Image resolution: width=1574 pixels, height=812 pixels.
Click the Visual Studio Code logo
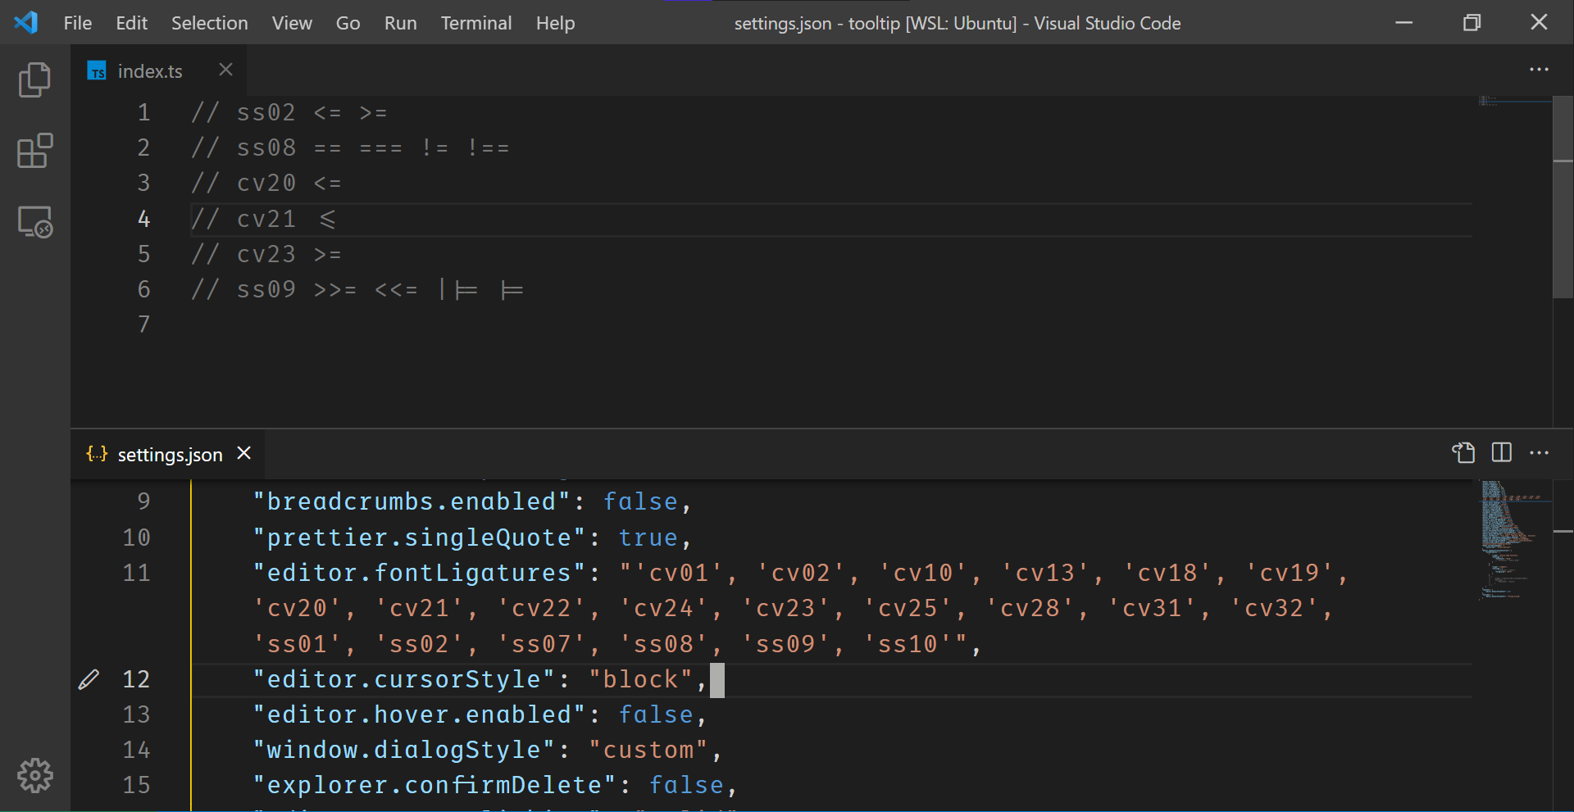(26, 22)
